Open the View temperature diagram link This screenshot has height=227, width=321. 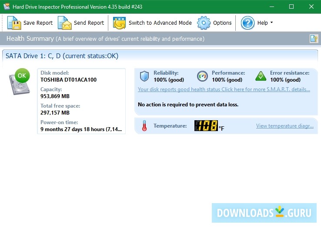285,126
